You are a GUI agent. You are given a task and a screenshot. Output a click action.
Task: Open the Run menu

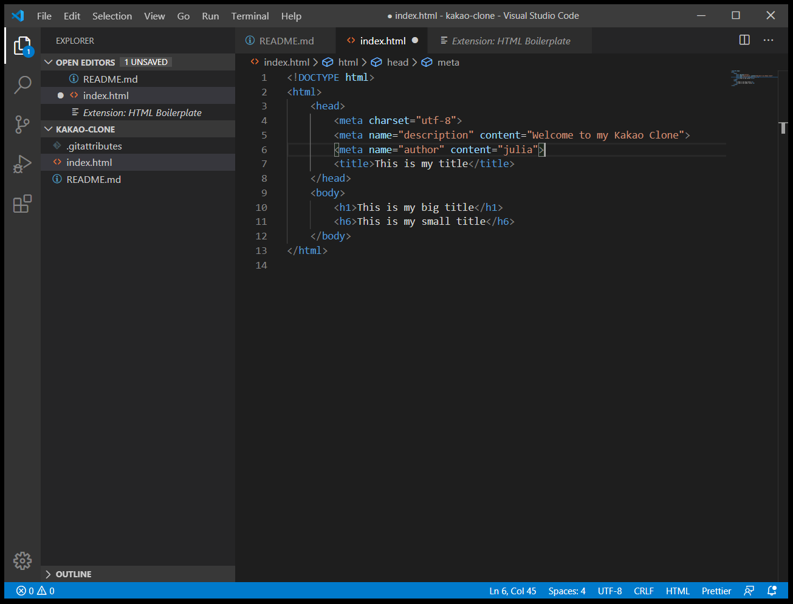click(x=210, y=16)
